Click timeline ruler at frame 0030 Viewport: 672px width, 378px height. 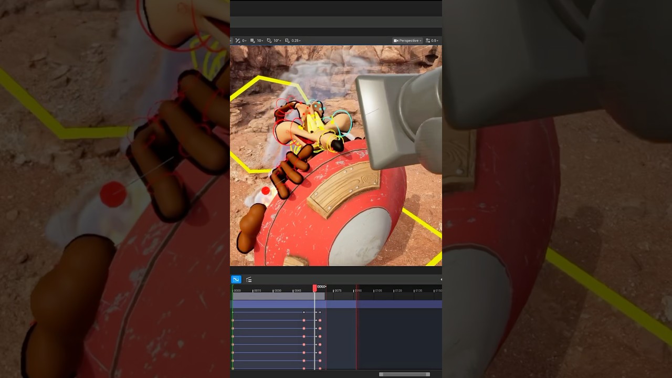pyautogui.click(x=277, y=290)
